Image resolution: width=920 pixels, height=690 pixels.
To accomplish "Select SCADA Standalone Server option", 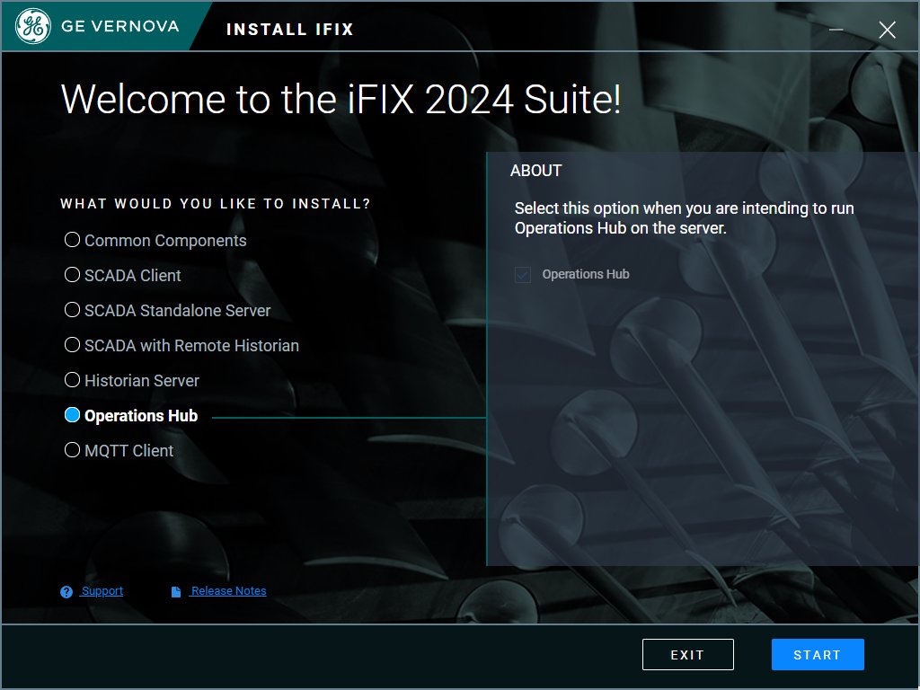I will pyautogui.click(x=72, y=310).
